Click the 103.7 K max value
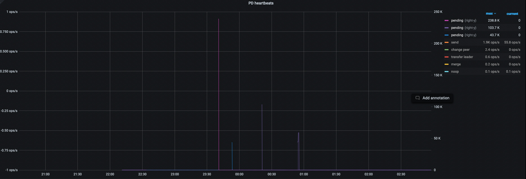Screen dimensions: 526x179 (494, 28)
